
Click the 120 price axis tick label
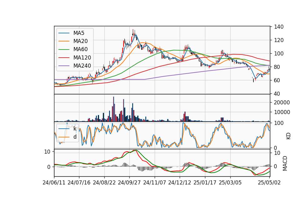click(279, 40)
